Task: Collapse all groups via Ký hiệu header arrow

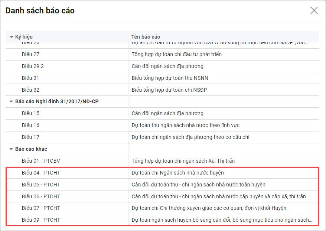Action: (12, 37)
